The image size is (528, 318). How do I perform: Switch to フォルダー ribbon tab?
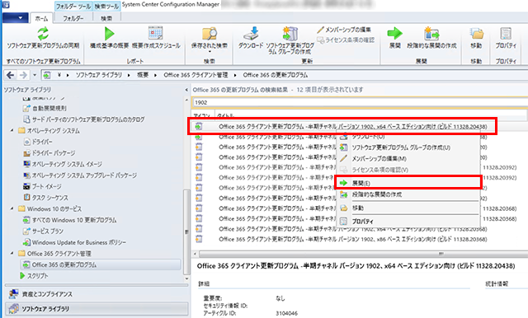pos(73,18)
